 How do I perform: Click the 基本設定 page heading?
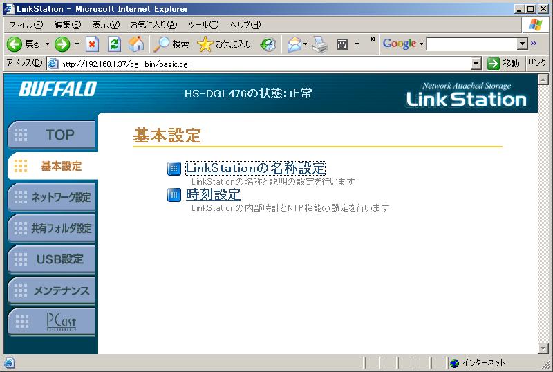point(167,135)
